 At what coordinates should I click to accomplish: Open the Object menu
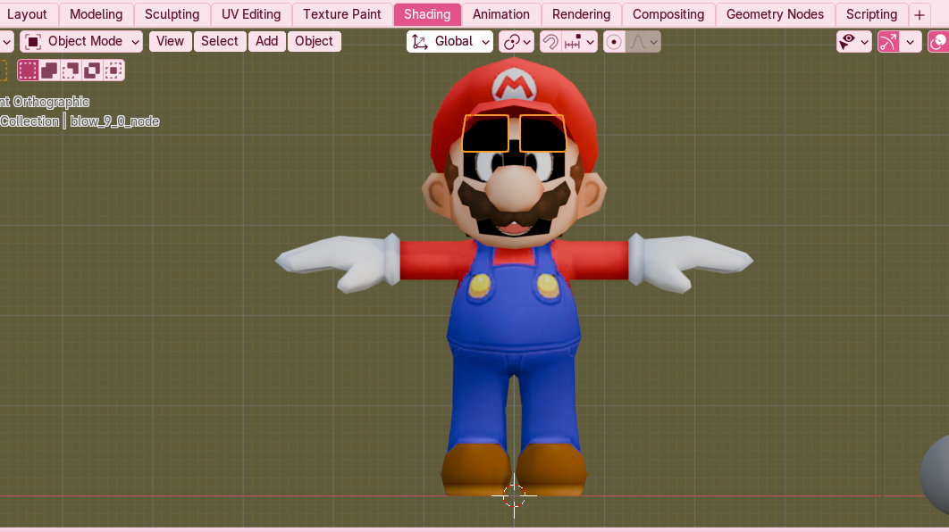315,41
